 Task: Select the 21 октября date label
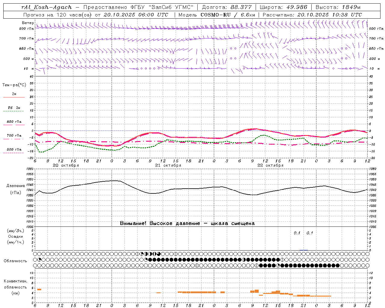coord(168,165)
